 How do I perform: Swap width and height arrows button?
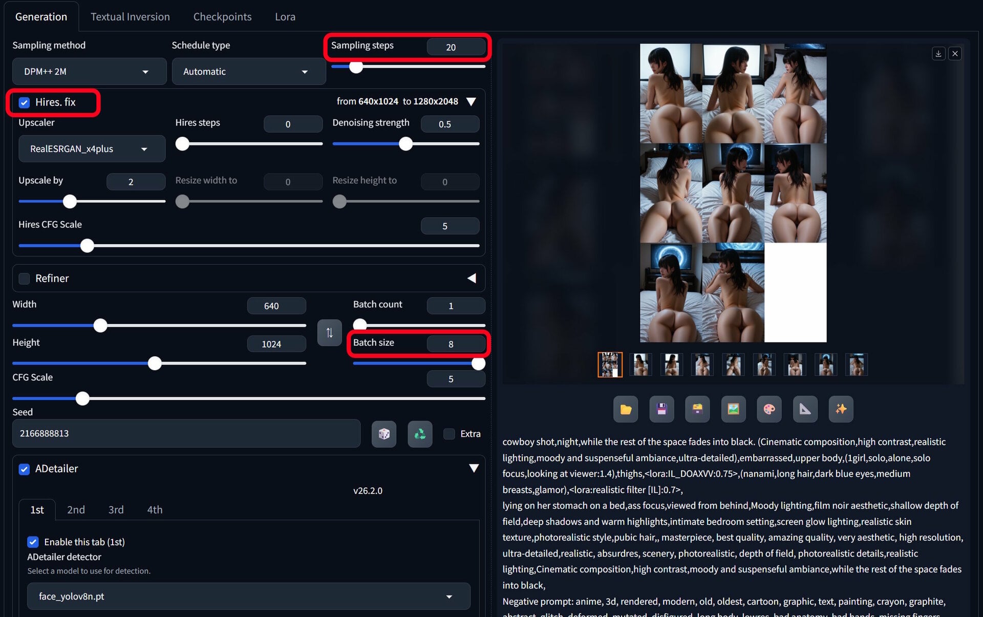329,333
